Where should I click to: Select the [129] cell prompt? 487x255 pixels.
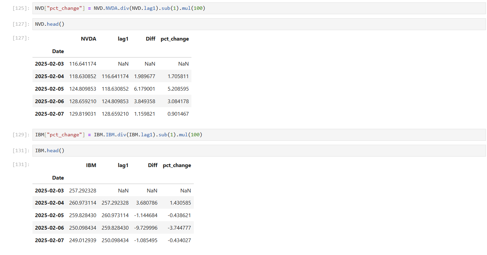[x=21, y=135]
